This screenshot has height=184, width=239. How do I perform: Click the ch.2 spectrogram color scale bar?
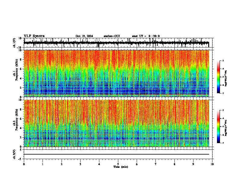pos(218,127)
